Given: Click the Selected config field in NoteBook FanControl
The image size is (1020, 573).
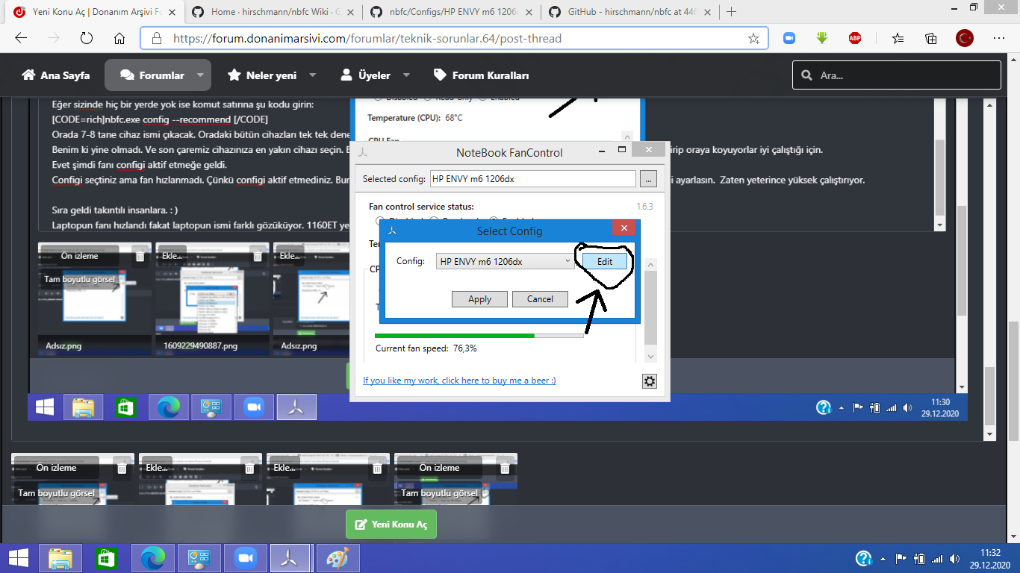Looking at the screenshot, I should point(532,179).
